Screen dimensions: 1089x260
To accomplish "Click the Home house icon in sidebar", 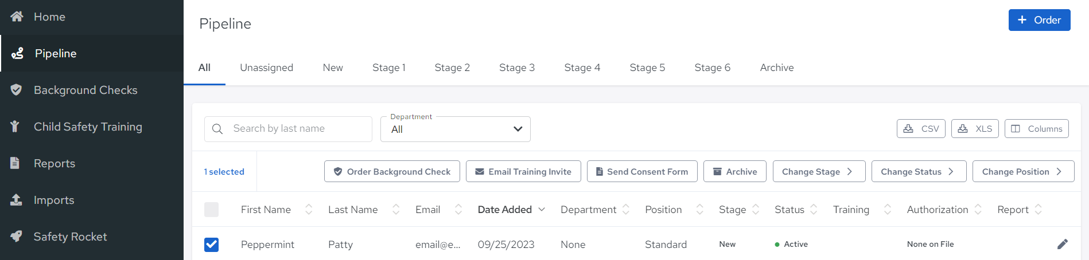I will tap(17, 17).
